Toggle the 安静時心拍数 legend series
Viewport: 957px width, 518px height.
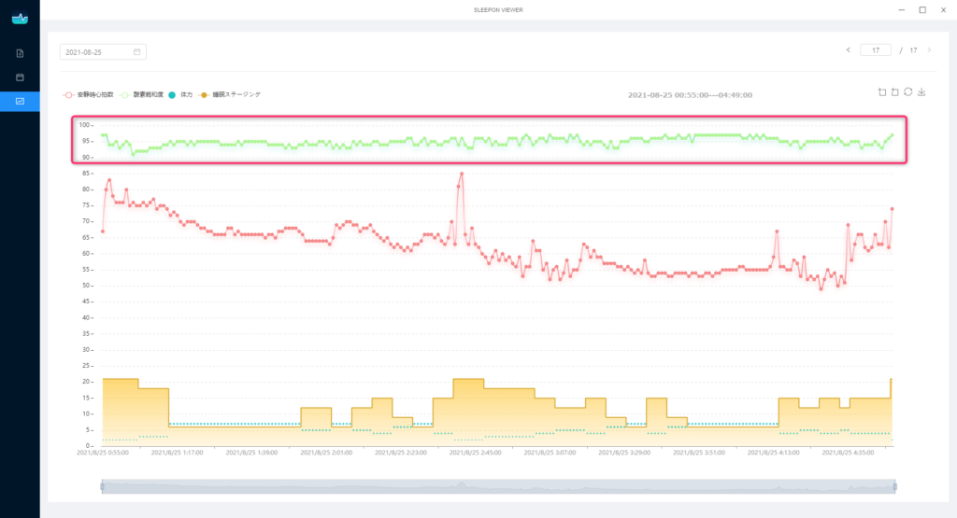click(89, 95)
